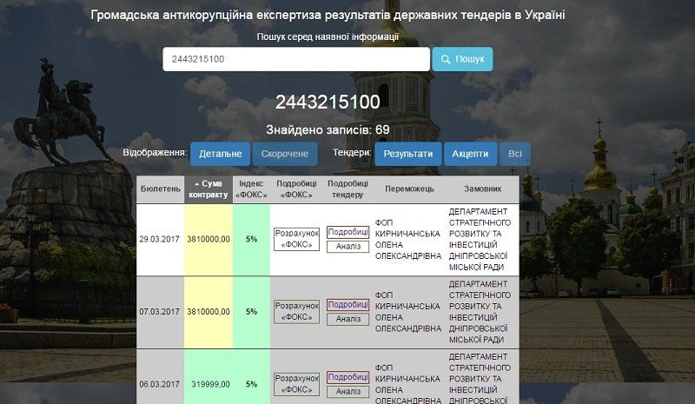Click the page title Громадська антикорупційна експертиза
The width and height of the screenshot is (695, 404).
click(328, 15)
